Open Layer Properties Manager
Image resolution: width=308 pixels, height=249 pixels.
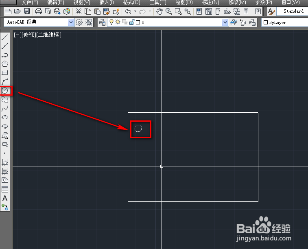click(102, 22)
